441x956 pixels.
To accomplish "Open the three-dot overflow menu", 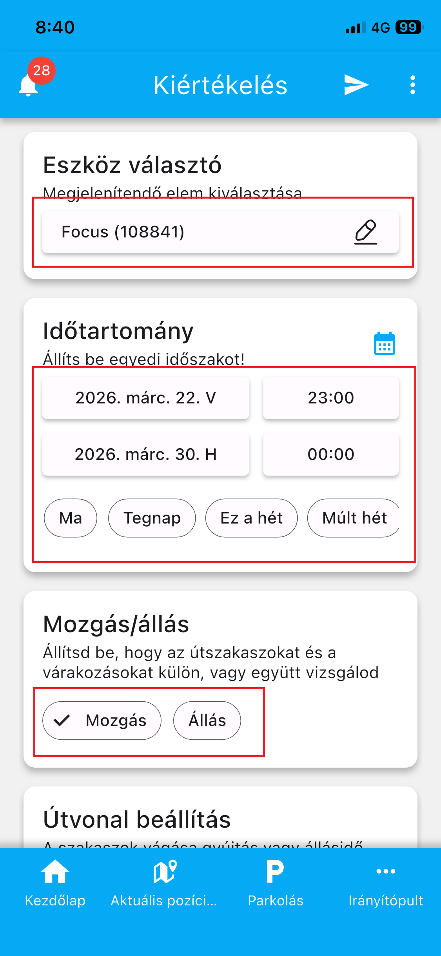I will coord(412,85).
